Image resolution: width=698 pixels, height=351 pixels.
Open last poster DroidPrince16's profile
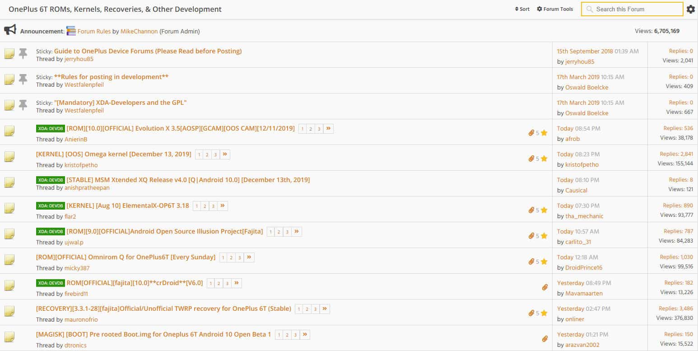tap(584, 267)
